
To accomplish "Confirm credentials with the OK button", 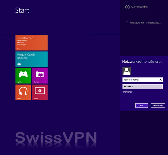I will pos(142,105).
